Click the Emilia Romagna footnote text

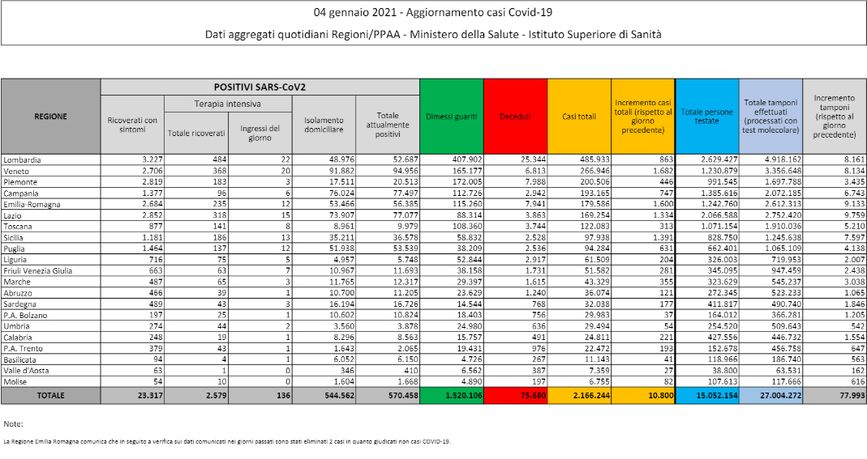[x=227, y=441]
